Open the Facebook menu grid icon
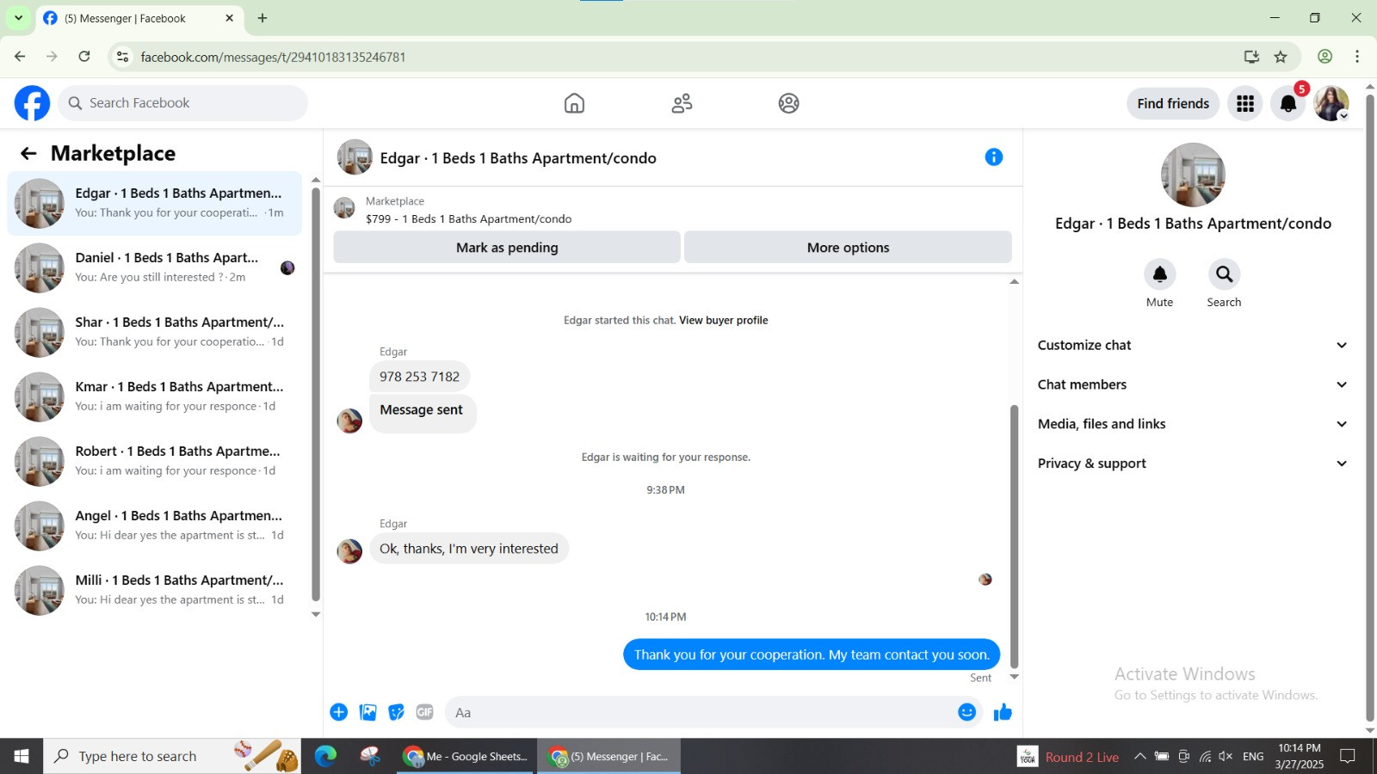Image resolution: width=1377 pixels, height=774 pixels. tap(1245, 103)
